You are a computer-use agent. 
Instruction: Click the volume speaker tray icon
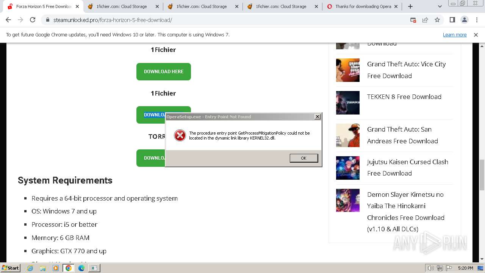coord(431,268)
